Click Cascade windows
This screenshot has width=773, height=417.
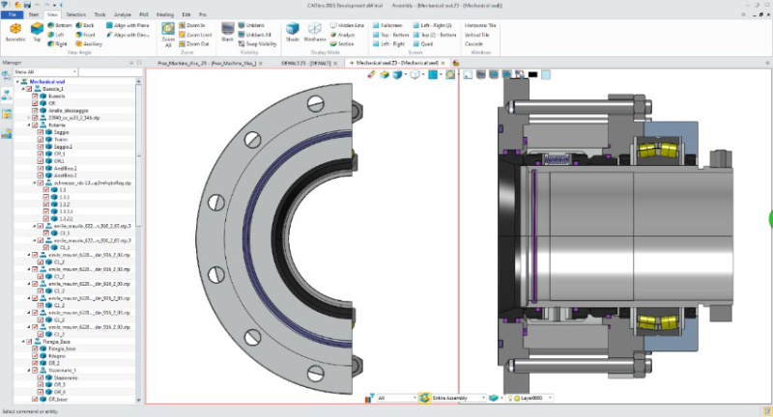[x=473, y=43]
